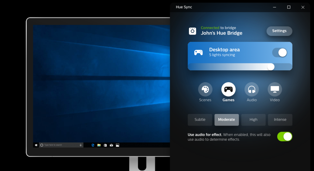Click the Hue Bridge device icon

tap(193, 31)
